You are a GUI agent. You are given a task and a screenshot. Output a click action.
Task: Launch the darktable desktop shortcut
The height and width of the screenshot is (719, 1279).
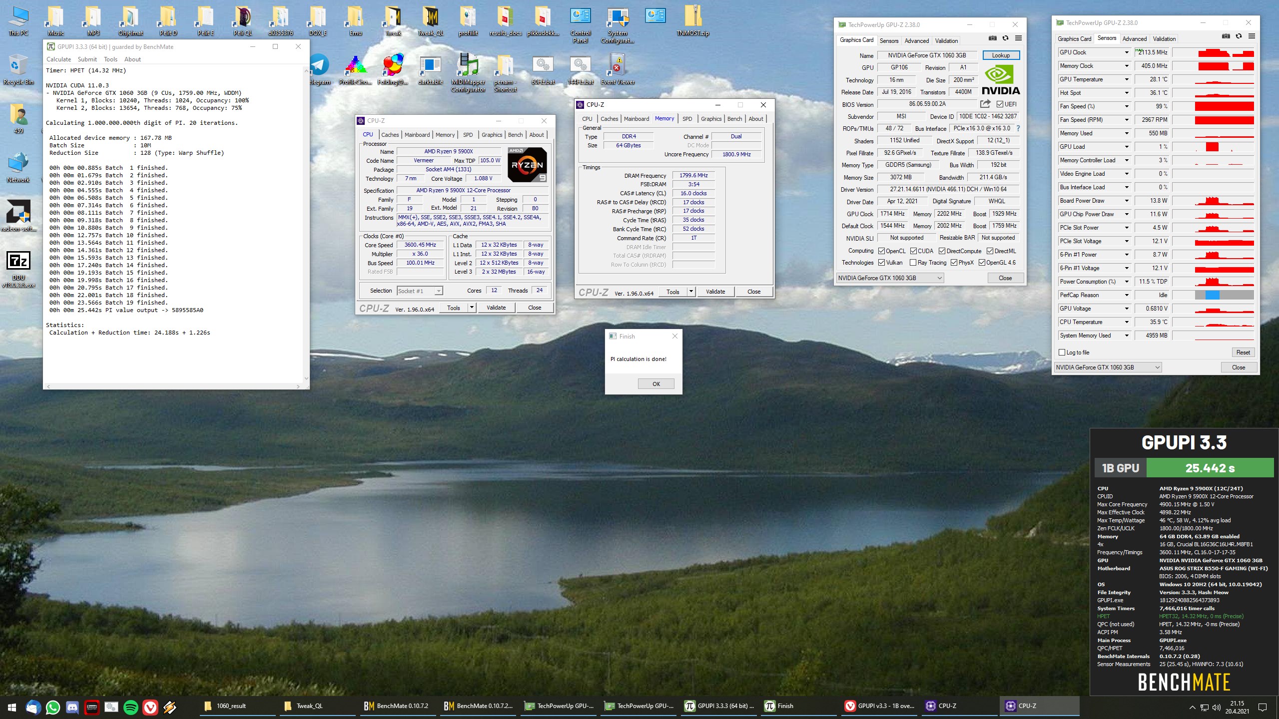[430, 70]
